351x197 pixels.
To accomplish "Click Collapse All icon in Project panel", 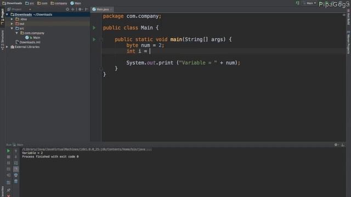I will pos(73,9).
